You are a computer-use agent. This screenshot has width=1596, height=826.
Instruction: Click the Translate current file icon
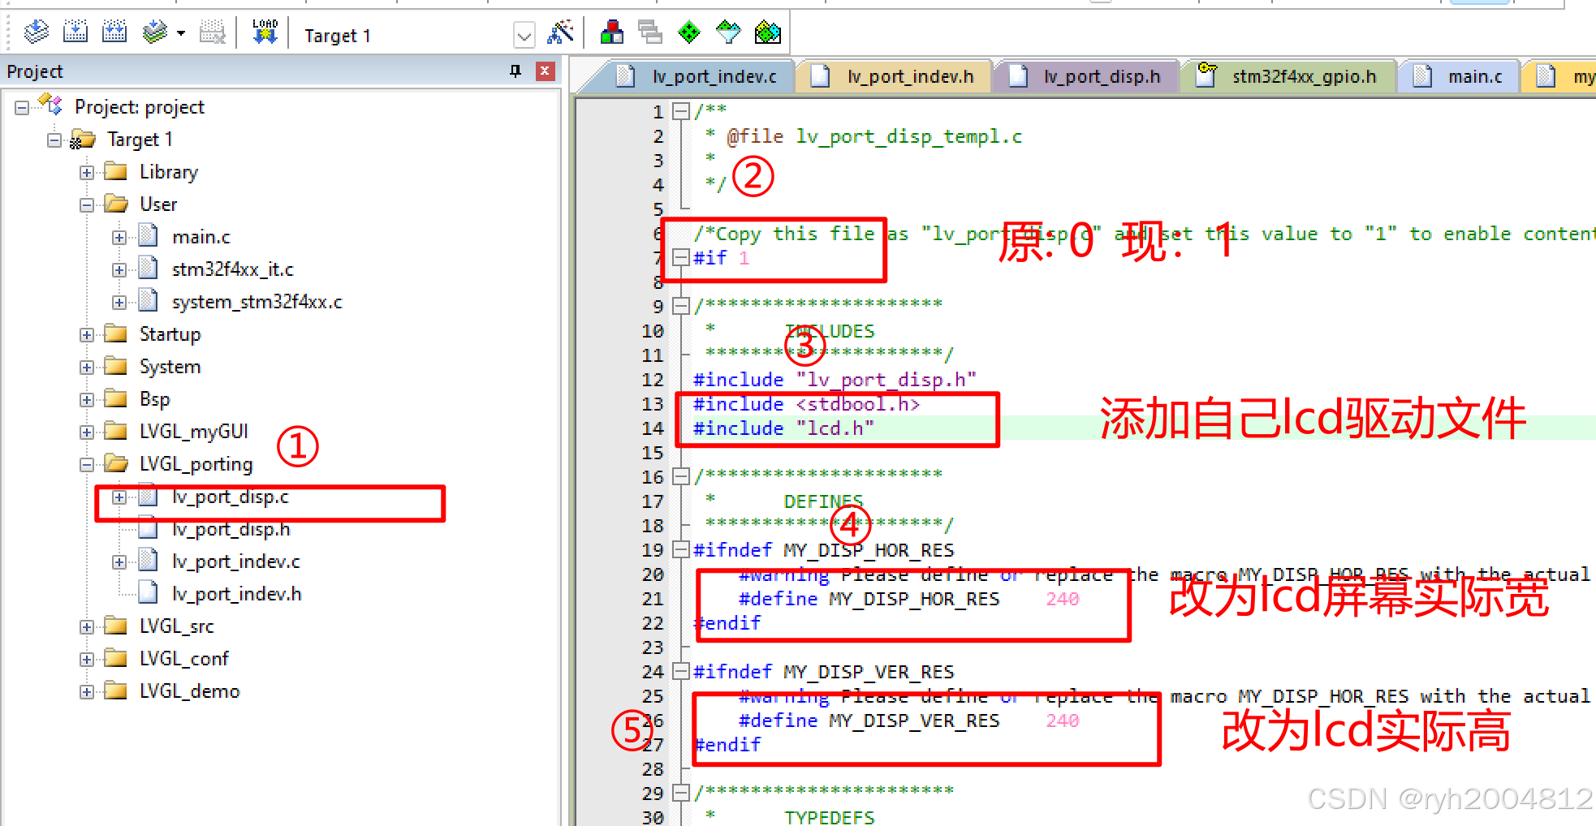35,32
